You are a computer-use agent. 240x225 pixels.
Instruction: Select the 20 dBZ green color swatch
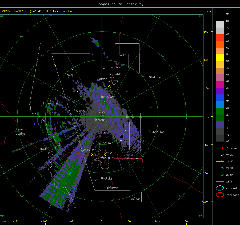click(x=220, y=111)
